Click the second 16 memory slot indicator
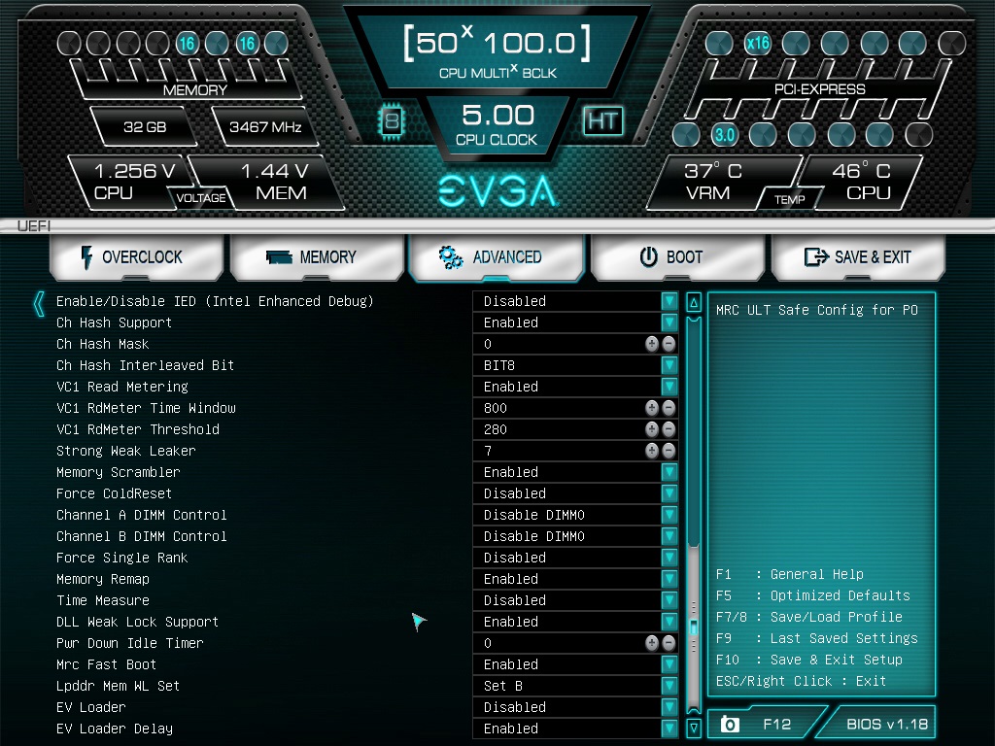995x746 pixels. click(x=246, y=43)
